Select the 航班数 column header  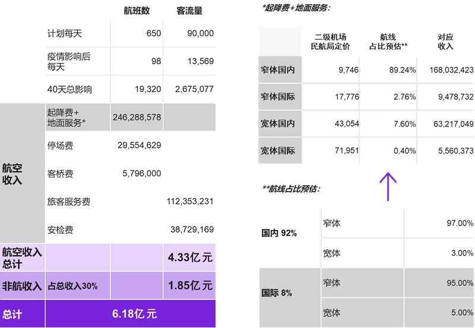137,11
